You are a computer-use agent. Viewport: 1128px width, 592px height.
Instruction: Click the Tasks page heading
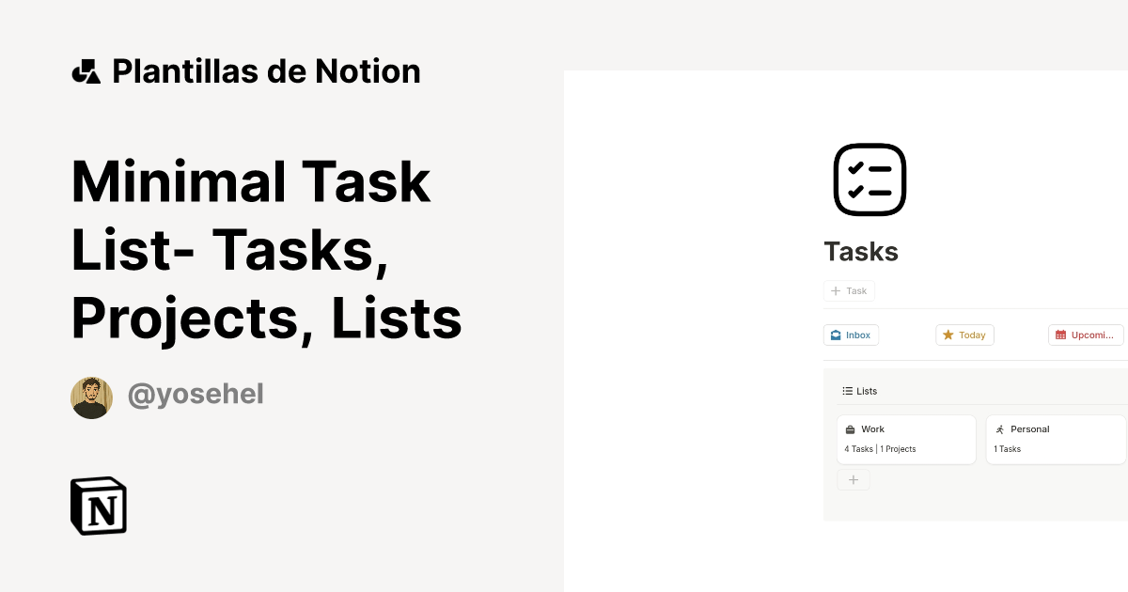point(861,251)
